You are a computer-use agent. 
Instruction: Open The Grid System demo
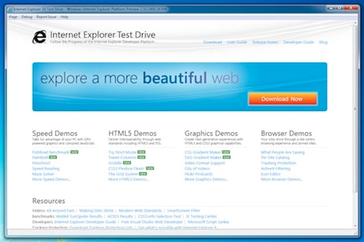pos(123,174)
